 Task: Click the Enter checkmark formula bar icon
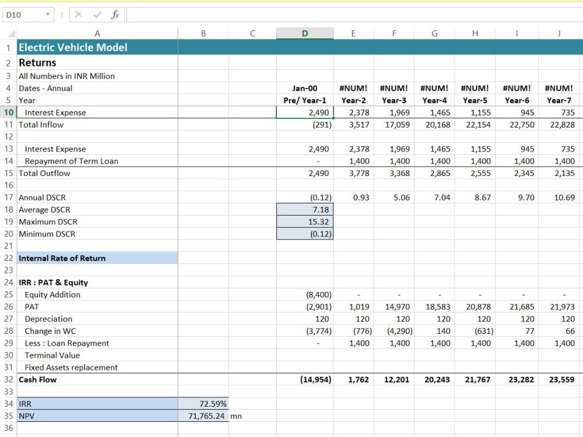(x=97, y=15)
